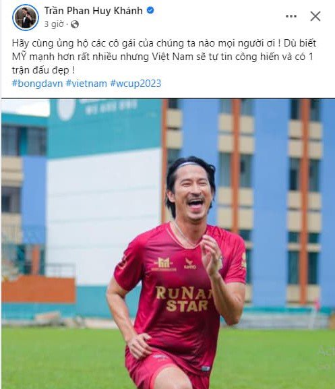The image size is (335, 389).
Task: Open the #vietnam hashtag
Action: click(x=86, y=84)
